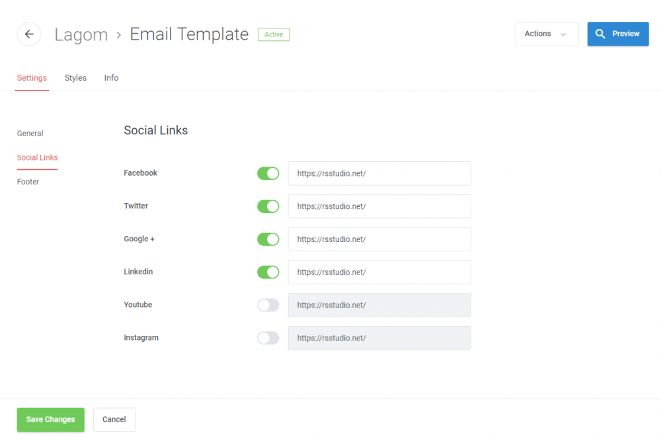Screen dimensions: 661x439
Task: Click the Save Changes button
Action: point(50,419)
